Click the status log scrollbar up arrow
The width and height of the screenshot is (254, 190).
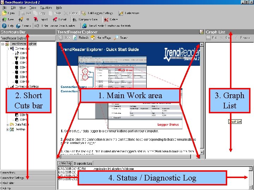point(250,169)
